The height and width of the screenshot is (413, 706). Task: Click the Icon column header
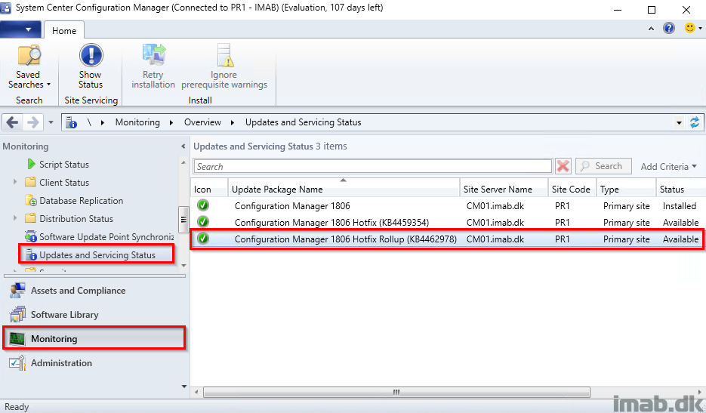209,190
